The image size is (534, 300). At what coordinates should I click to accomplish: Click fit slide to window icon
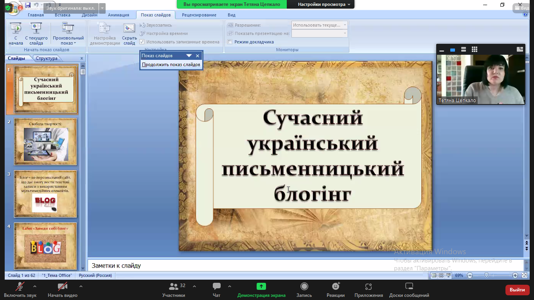(x=525, y=275)
